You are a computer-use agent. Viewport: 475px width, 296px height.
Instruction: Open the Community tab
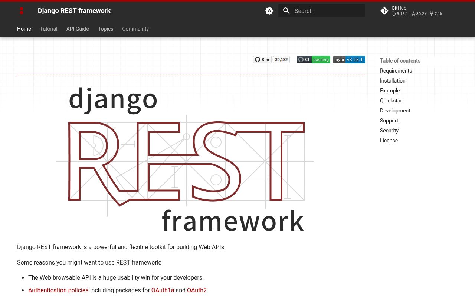(x=135, y=29)
